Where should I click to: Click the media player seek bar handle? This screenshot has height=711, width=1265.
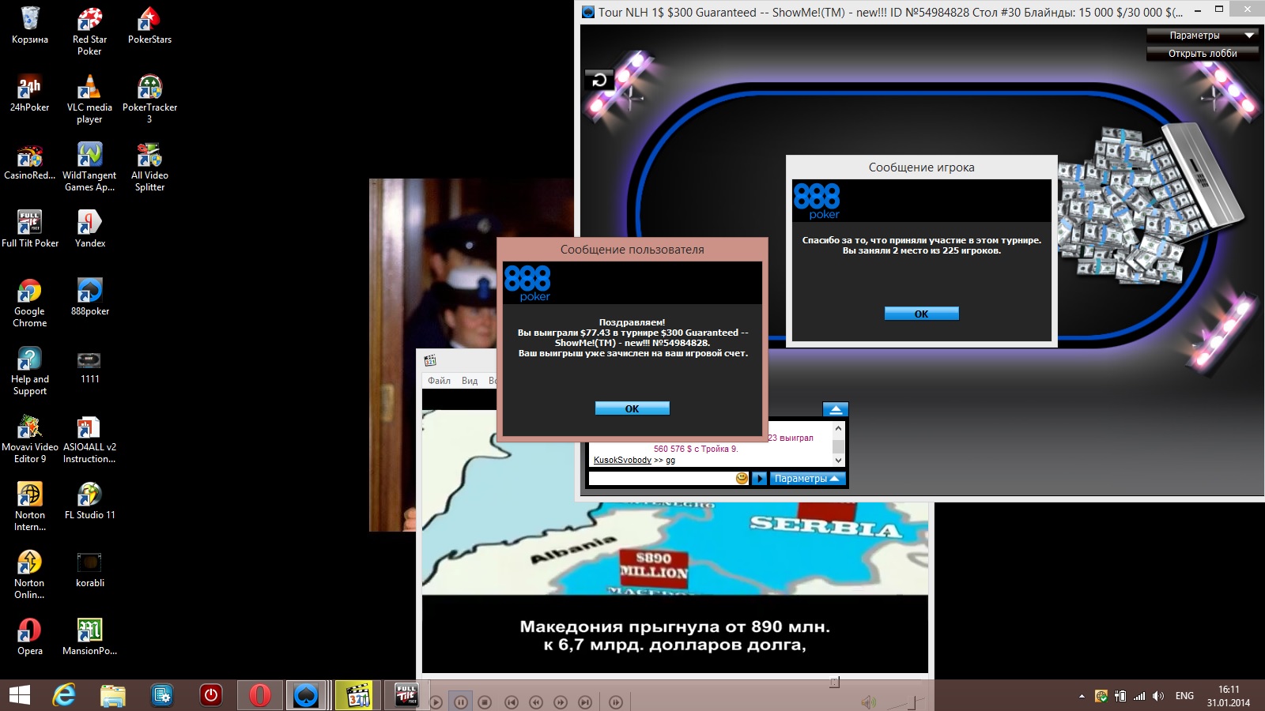pos(834,683)
